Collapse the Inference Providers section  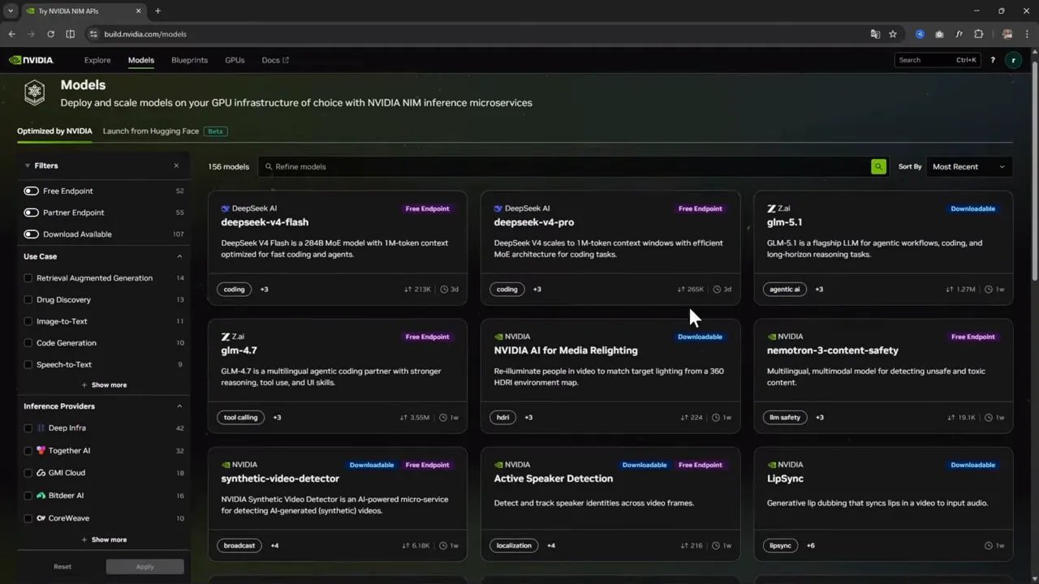coord(179,406)
